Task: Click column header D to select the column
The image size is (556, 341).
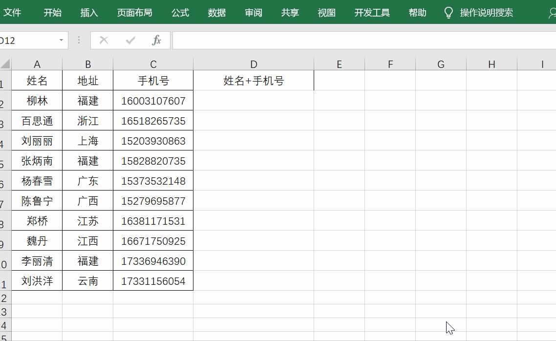Action: 254,64
